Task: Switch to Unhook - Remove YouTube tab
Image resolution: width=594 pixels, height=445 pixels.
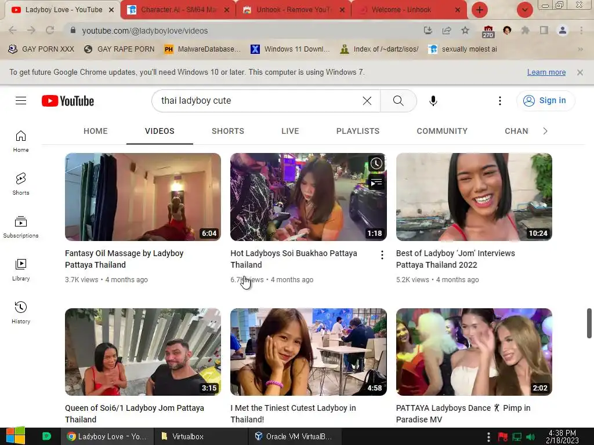Action: (293, 10)
